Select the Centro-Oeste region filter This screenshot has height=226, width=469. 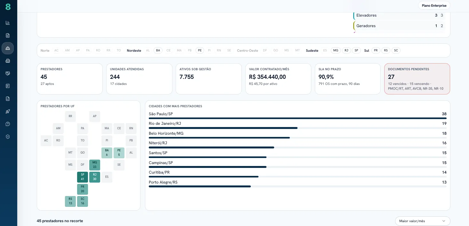point(248,50)
